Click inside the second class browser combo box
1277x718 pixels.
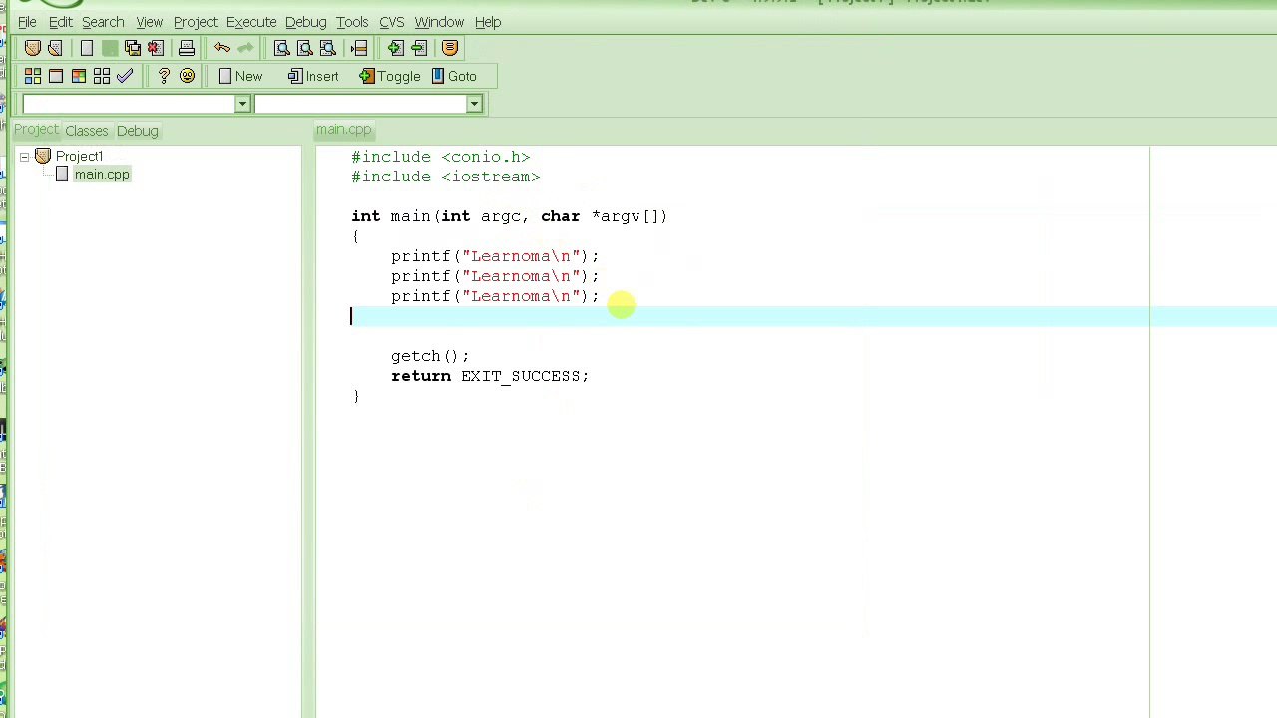pyautogui.click(x=360, y=104)
